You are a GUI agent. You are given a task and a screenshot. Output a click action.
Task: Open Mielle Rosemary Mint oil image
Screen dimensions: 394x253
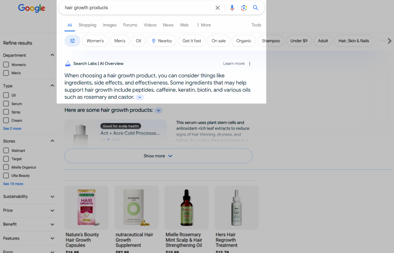[x=187, y=207]
